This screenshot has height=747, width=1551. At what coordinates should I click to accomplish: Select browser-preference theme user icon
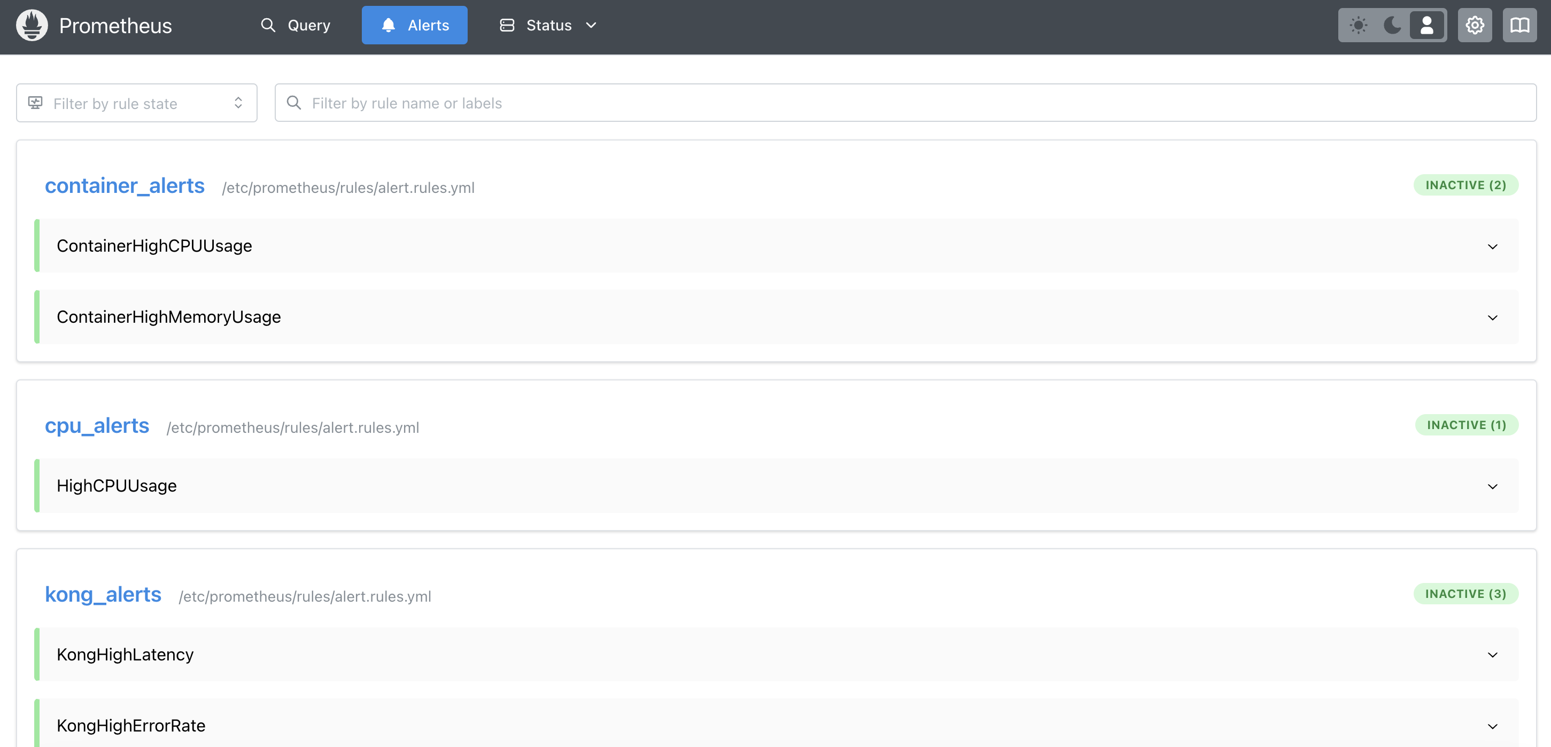(x=1426, y=25)
